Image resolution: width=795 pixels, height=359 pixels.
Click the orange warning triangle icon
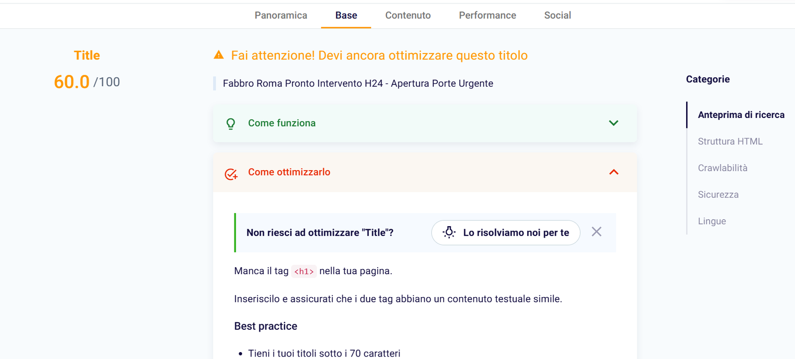tap(219, 55)
